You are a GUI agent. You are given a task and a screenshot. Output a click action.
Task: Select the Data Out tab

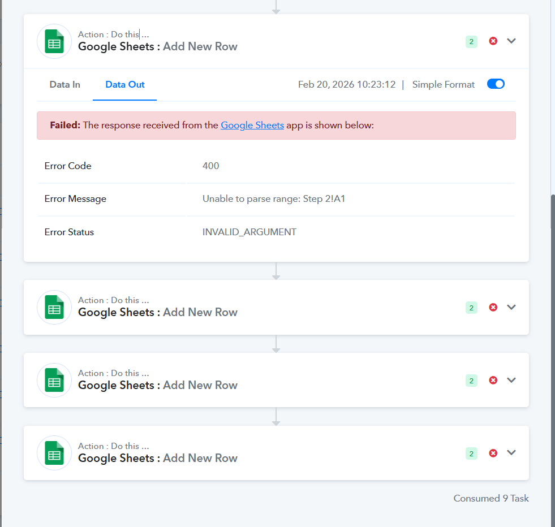pos(125,85)
